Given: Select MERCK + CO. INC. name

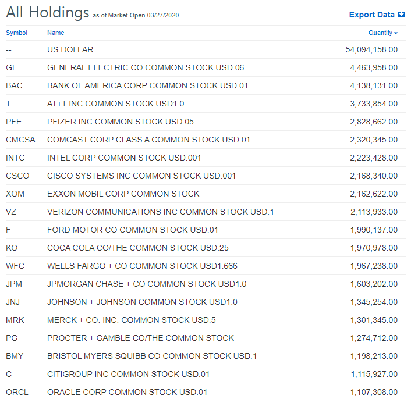Looking at the screenshot, I should pos(132,320).
